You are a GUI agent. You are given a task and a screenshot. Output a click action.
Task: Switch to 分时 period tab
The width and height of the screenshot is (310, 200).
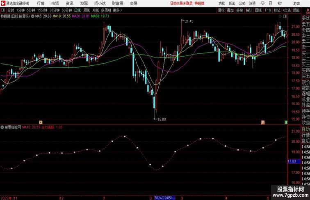tap(11, 10)
